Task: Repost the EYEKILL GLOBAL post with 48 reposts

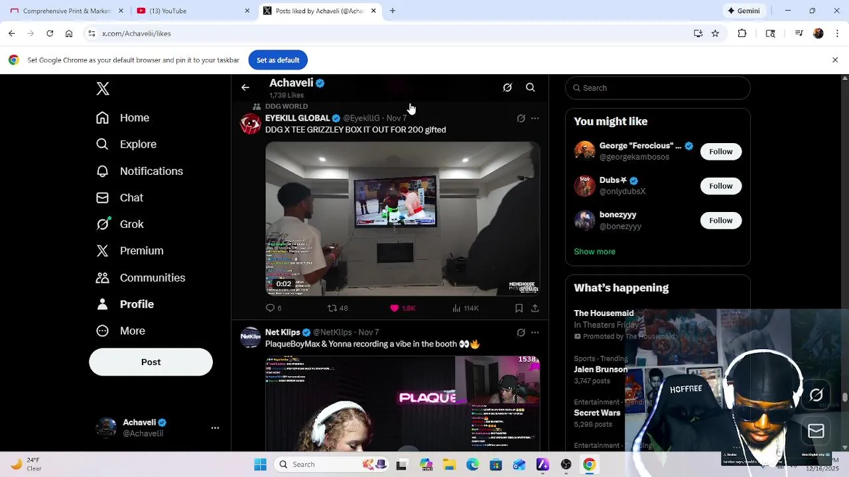Action: point(338,308)
